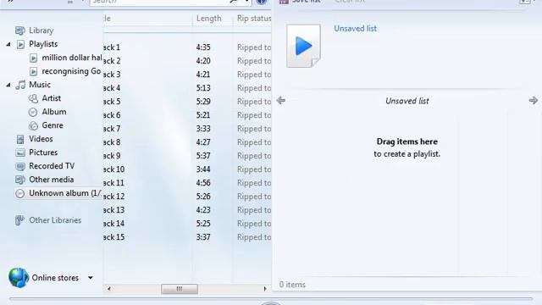The width and height of the screenshot is (542, 305).
Task: Select the track with length 5:26
Action: coord(203,197)
